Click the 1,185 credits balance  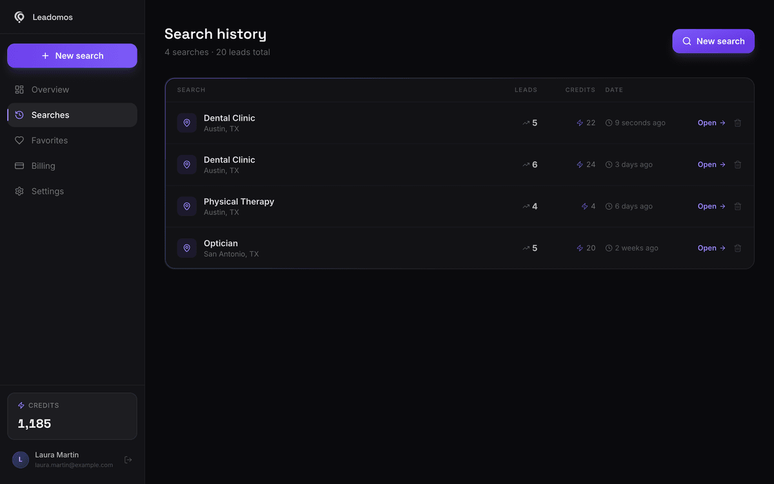click(x=34, y=424)
